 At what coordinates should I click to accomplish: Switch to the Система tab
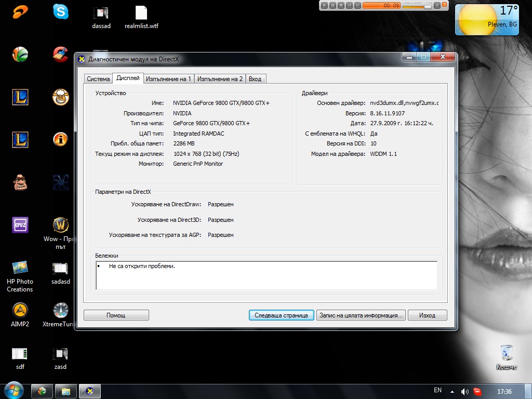coord(98,79)
